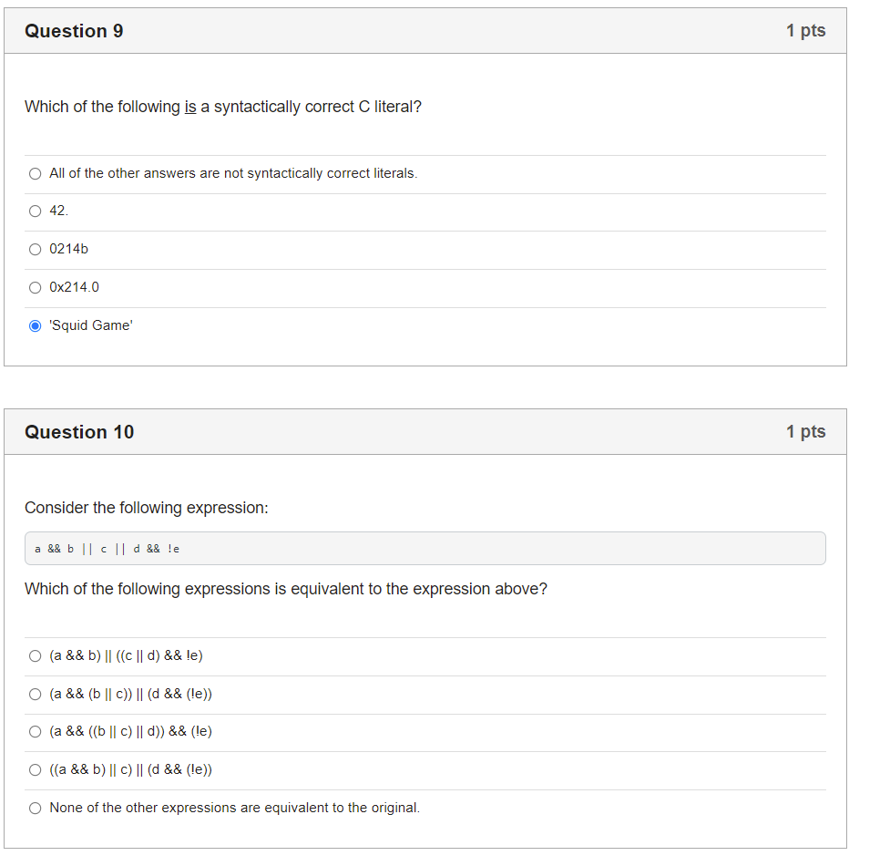Click the 'Question 9' heading

[x=74, y=31]
